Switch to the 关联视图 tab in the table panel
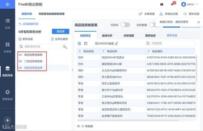 tap(129, 36)
